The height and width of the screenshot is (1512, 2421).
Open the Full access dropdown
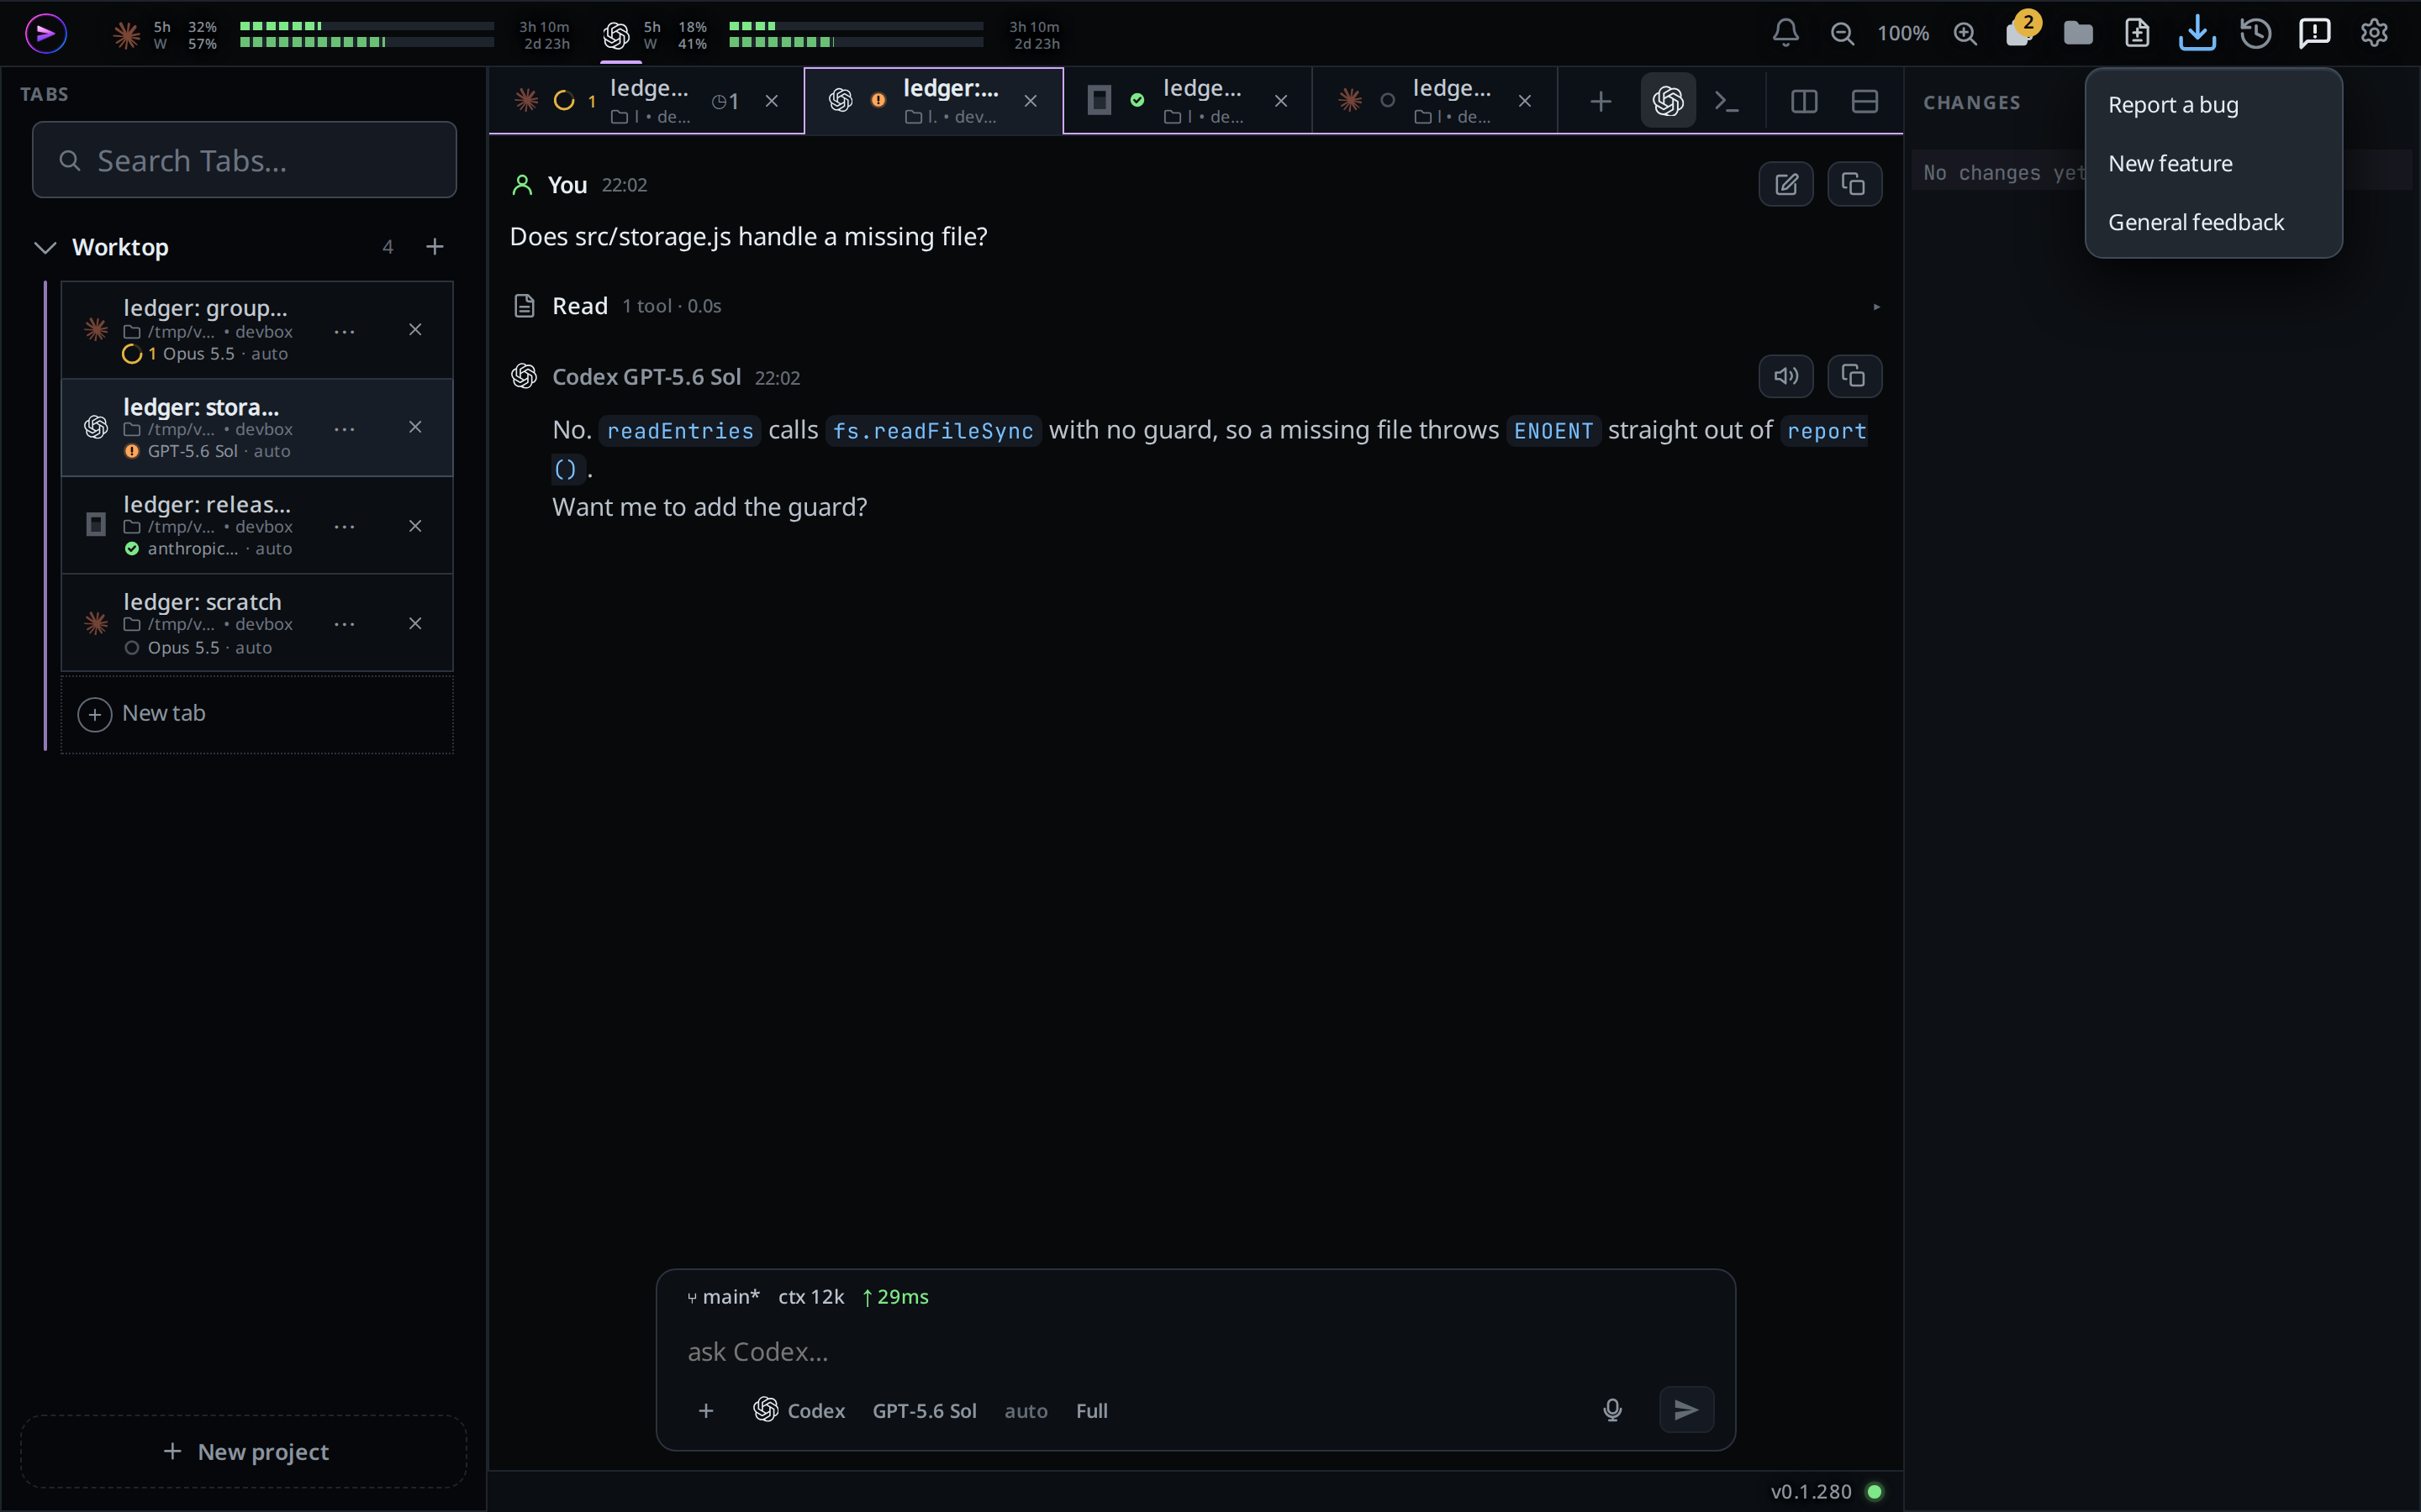click(1091, 1410)
